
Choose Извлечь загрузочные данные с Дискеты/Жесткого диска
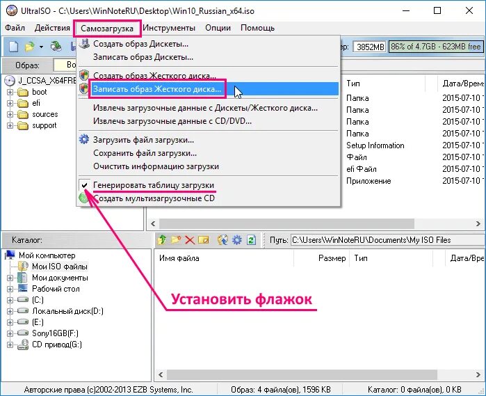pyautogui.click(x=209, y=108)
